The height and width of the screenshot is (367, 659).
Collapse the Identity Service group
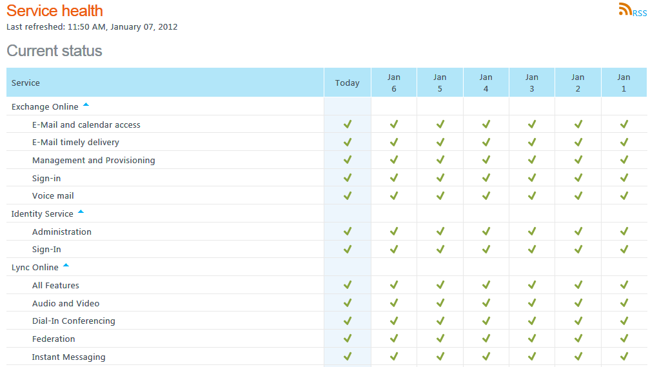click(81, 212)
